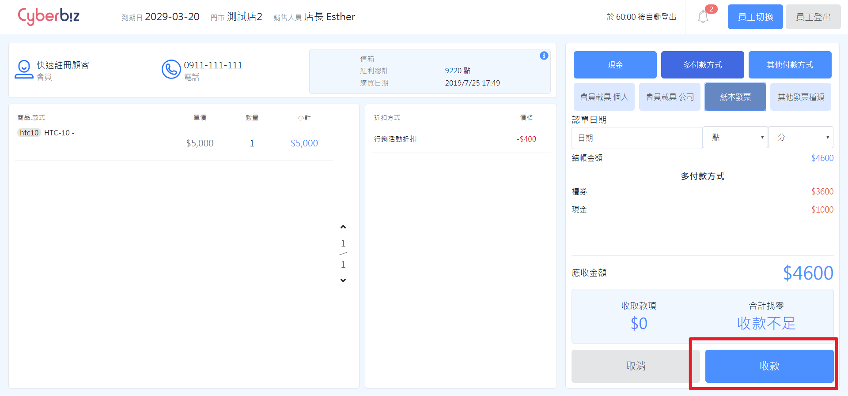Choose 其他發票種類 invoice type
This screenshot has height=396, width=848.
tap(801, 97)
